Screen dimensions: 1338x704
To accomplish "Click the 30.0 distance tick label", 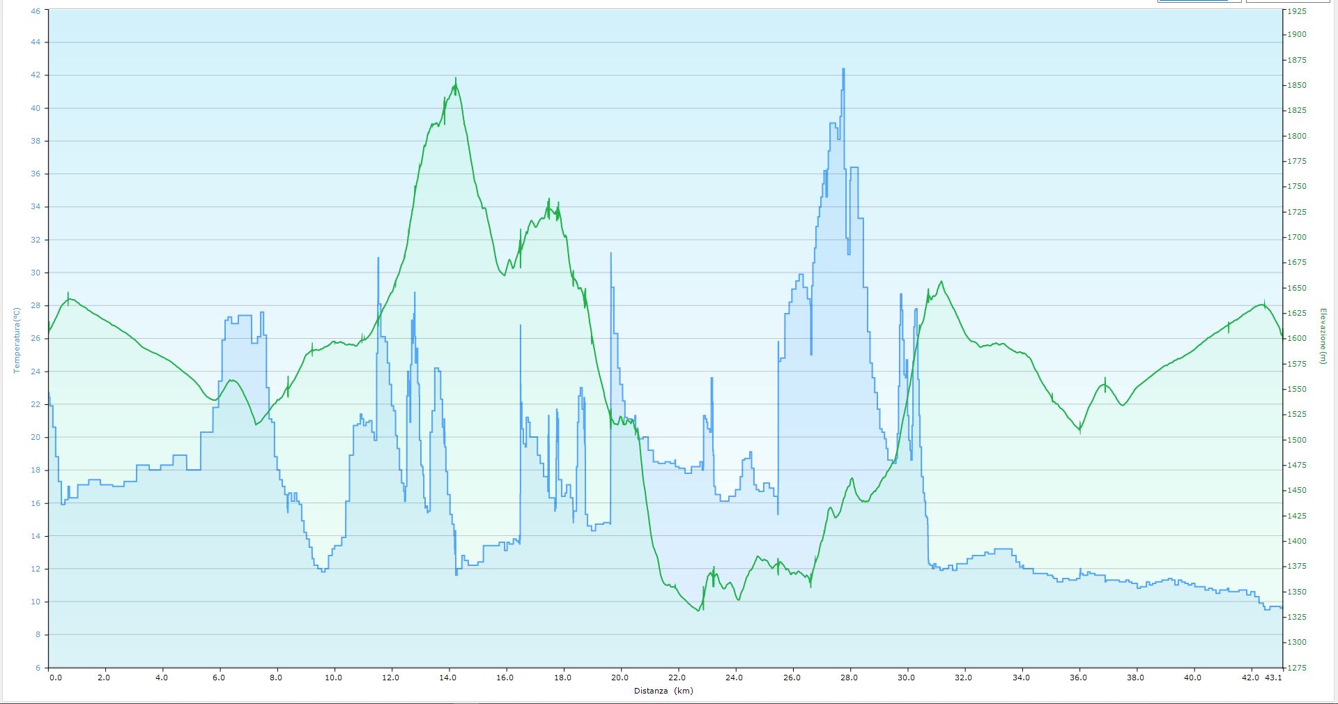I will [x=907, y=677].
